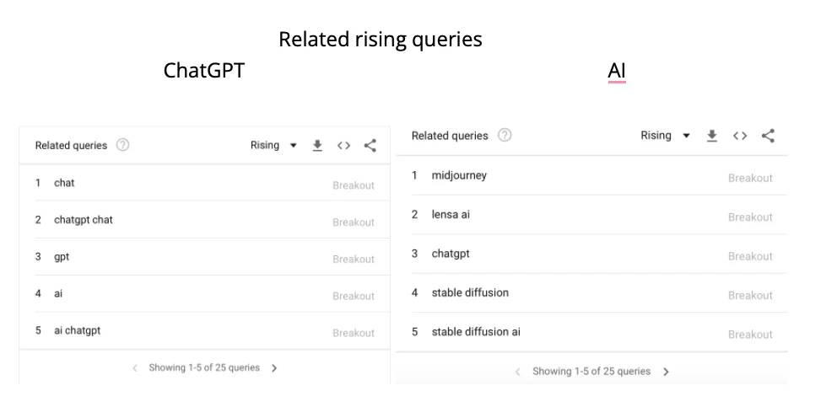Go to next page of ChatGPT queries

(274, 368)
